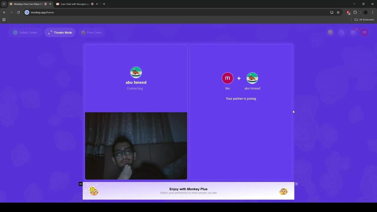Viewport: 377px width, 212px height.
Task: Open a new browser tab
Action: [x=104, y=4]
